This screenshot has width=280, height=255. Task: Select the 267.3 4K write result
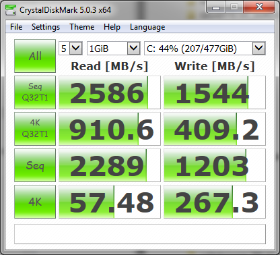click(215, 202)
